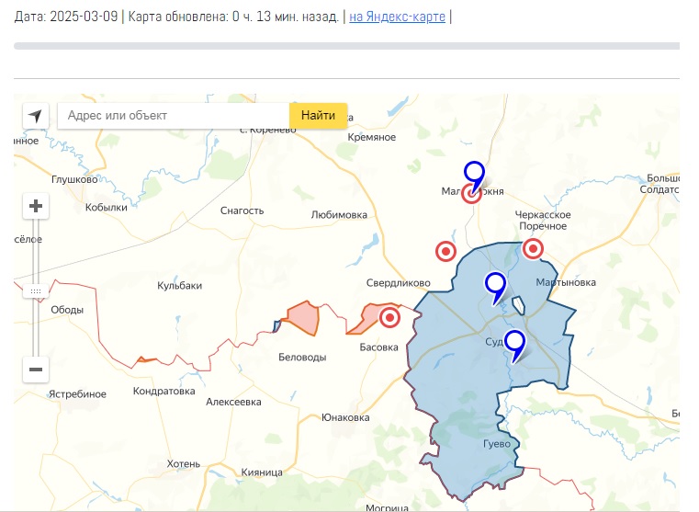The image size is (699, 512).
Task: Select the pink shaded zone above Беловоды
Action: tap(302, 317)
